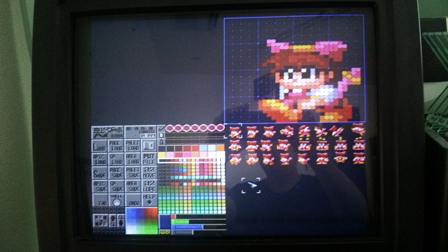The width and height of the screenshot is (448, 252).
Task: Open HELP with the arrow icon
Action: [149, 199]
